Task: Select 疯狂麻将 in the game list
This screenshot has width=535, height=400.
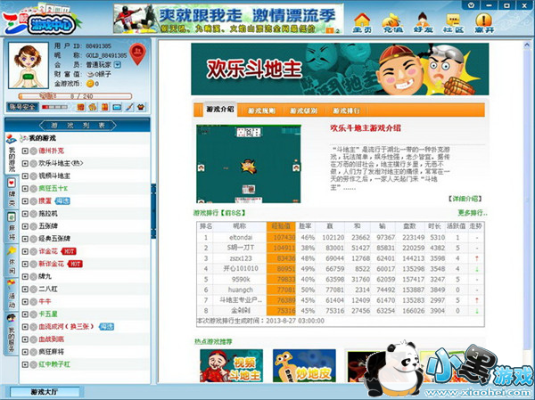Action: [51, 352]
